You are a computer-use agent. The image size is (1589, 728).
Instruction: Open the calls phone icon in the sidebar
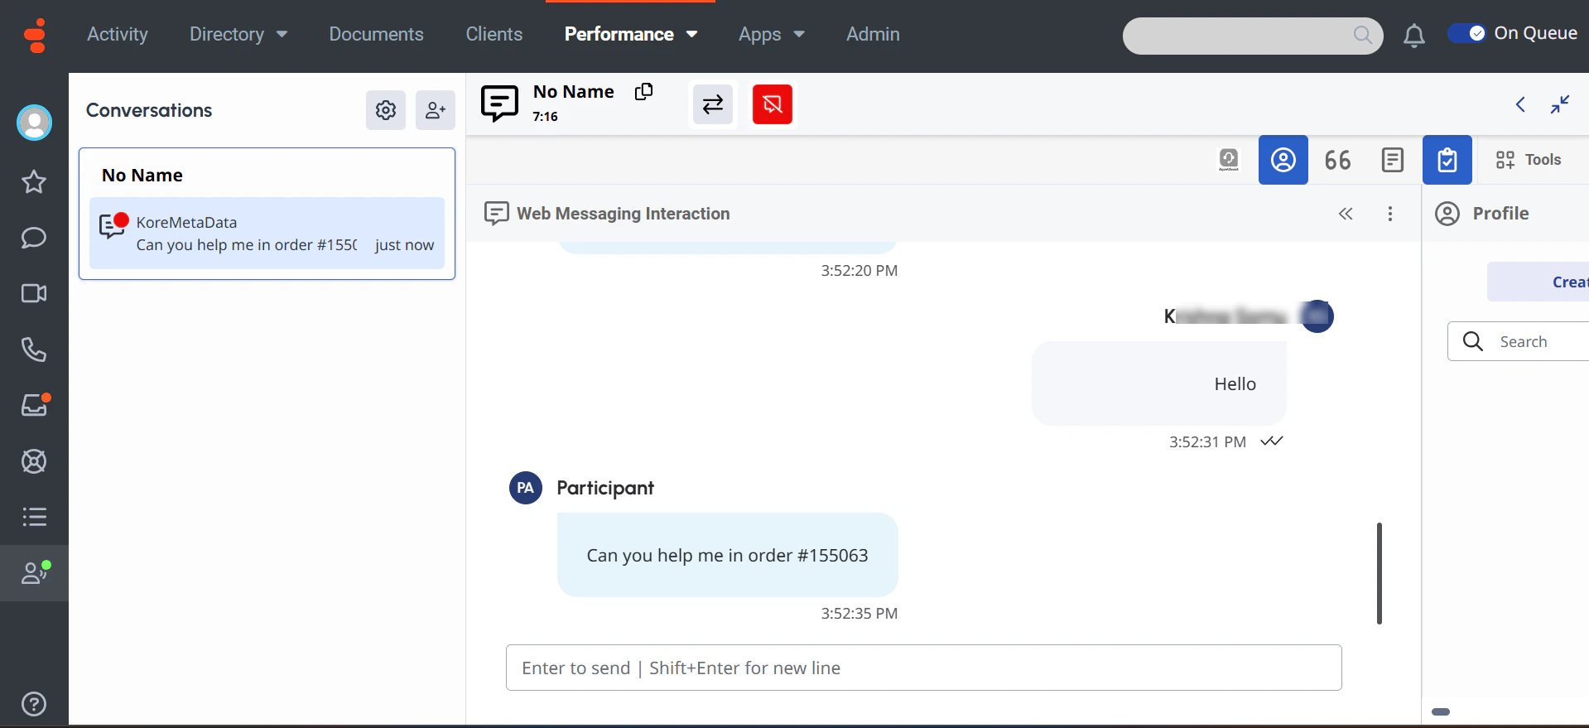click(x=34, y=350)
